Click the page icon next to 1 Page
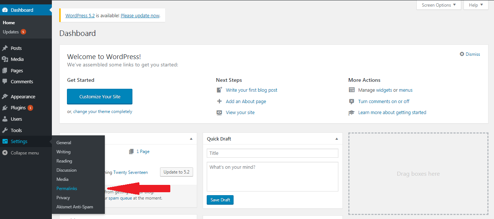 tap(132, 152)
